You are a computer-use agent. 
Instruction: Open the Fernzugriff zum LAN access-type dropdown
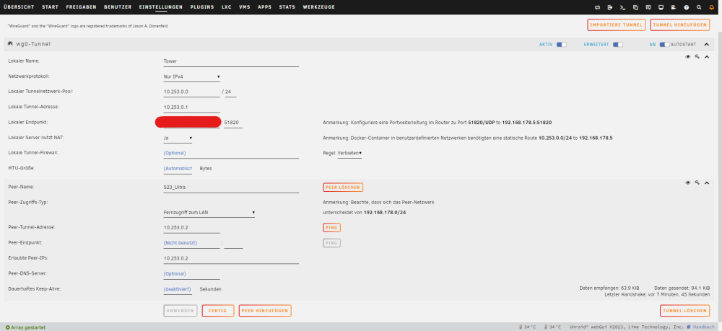click(x=209, y=213)
